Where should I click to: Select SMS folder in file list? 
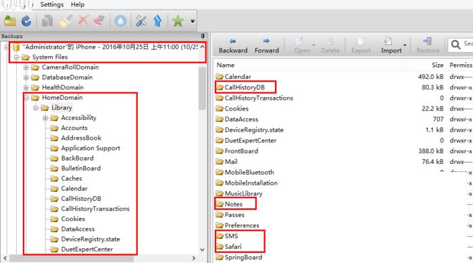pos(231,236)
